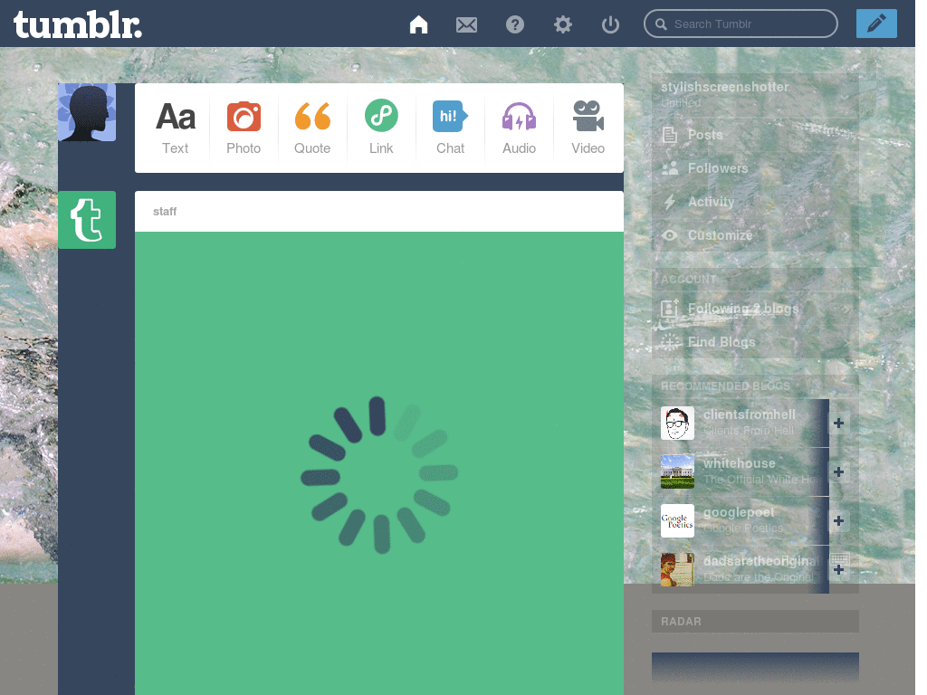Image resolution: width=927 pixels, height=695 pixels.
Task: Click the user silhouette avatar
Action: (x=87, y=112)
